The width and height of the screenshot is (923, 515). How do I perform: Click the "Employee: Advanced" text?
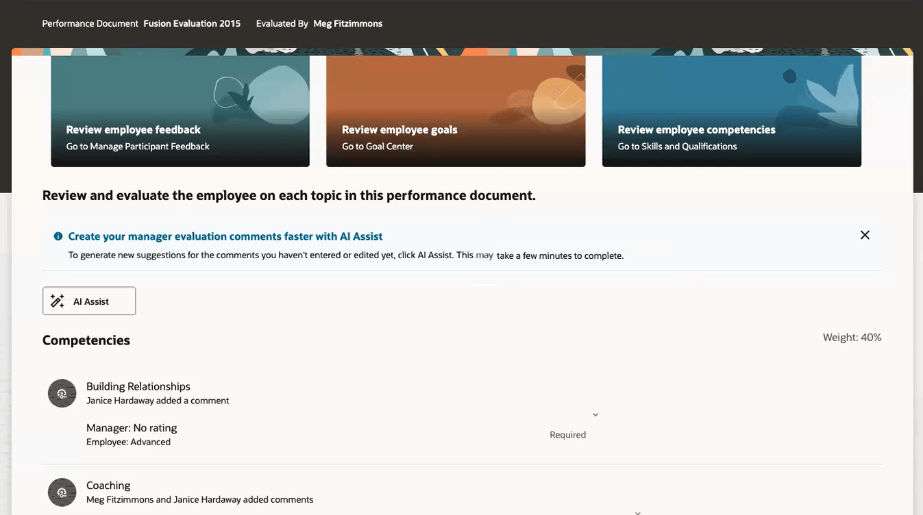128,442
